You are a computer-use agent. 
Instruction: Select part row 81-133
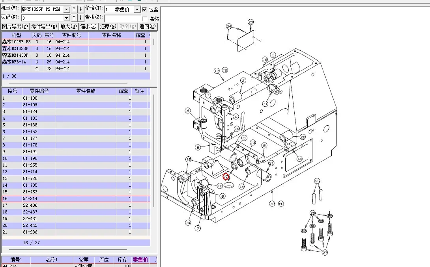76,118
